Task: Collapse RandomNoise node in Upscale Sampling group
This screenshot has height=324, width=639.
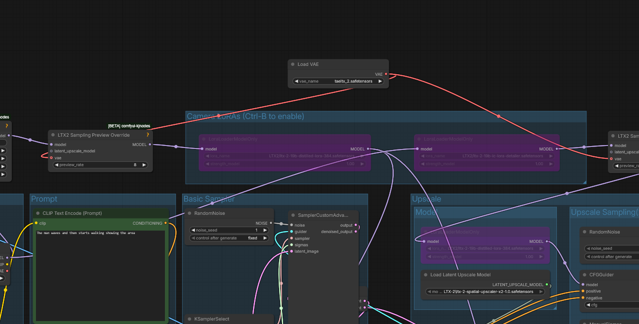Action: click(x=584, y=232)
